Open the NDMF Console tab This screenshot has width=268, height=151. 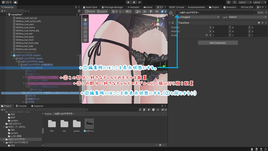177,7
